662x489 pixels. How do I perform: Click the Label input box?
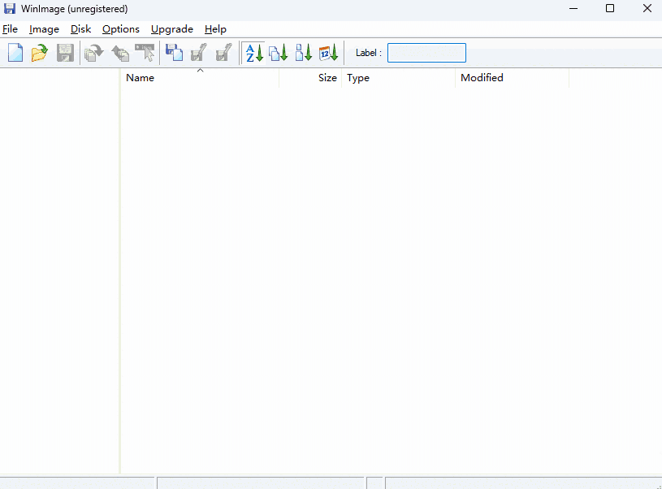click(426, 52)
